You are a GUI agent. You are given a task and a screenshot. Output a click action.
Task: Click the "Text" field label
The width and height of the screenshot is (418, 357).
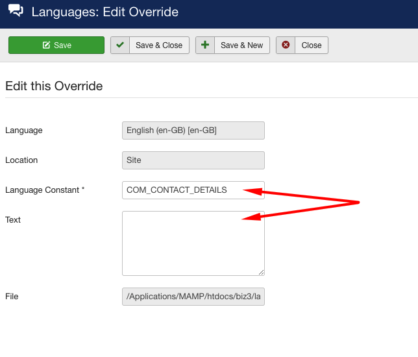point(13,220)
